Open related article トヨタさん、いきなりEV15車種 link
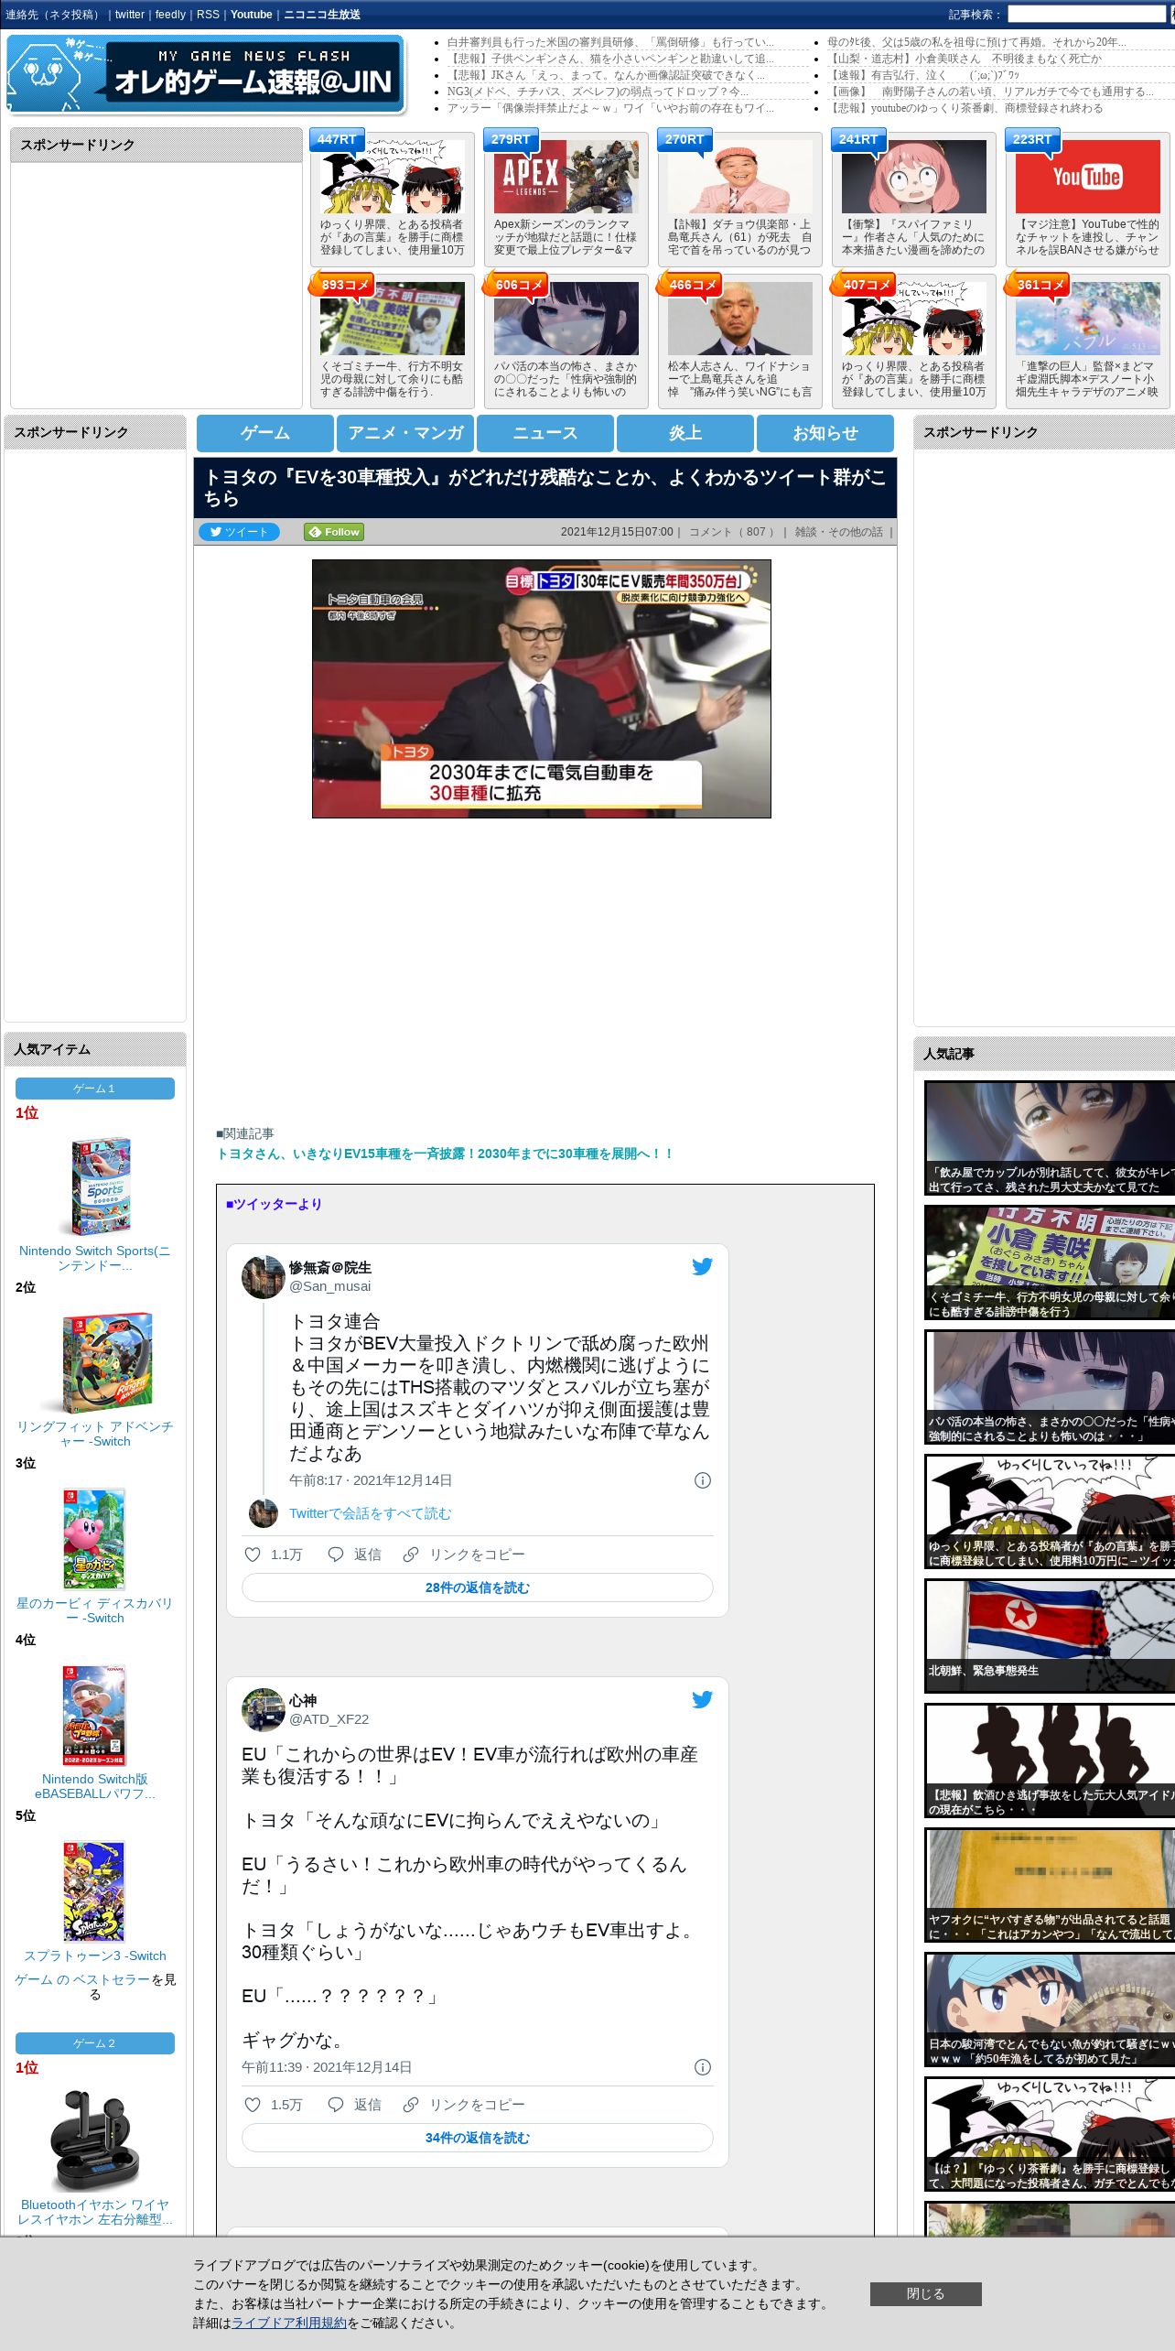 pos(445,1154)
